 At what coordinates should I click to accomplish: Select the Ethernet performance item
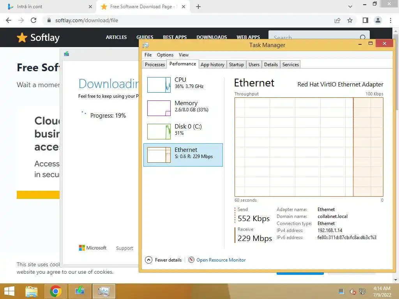pyautogui.click(x=183, y=155)
